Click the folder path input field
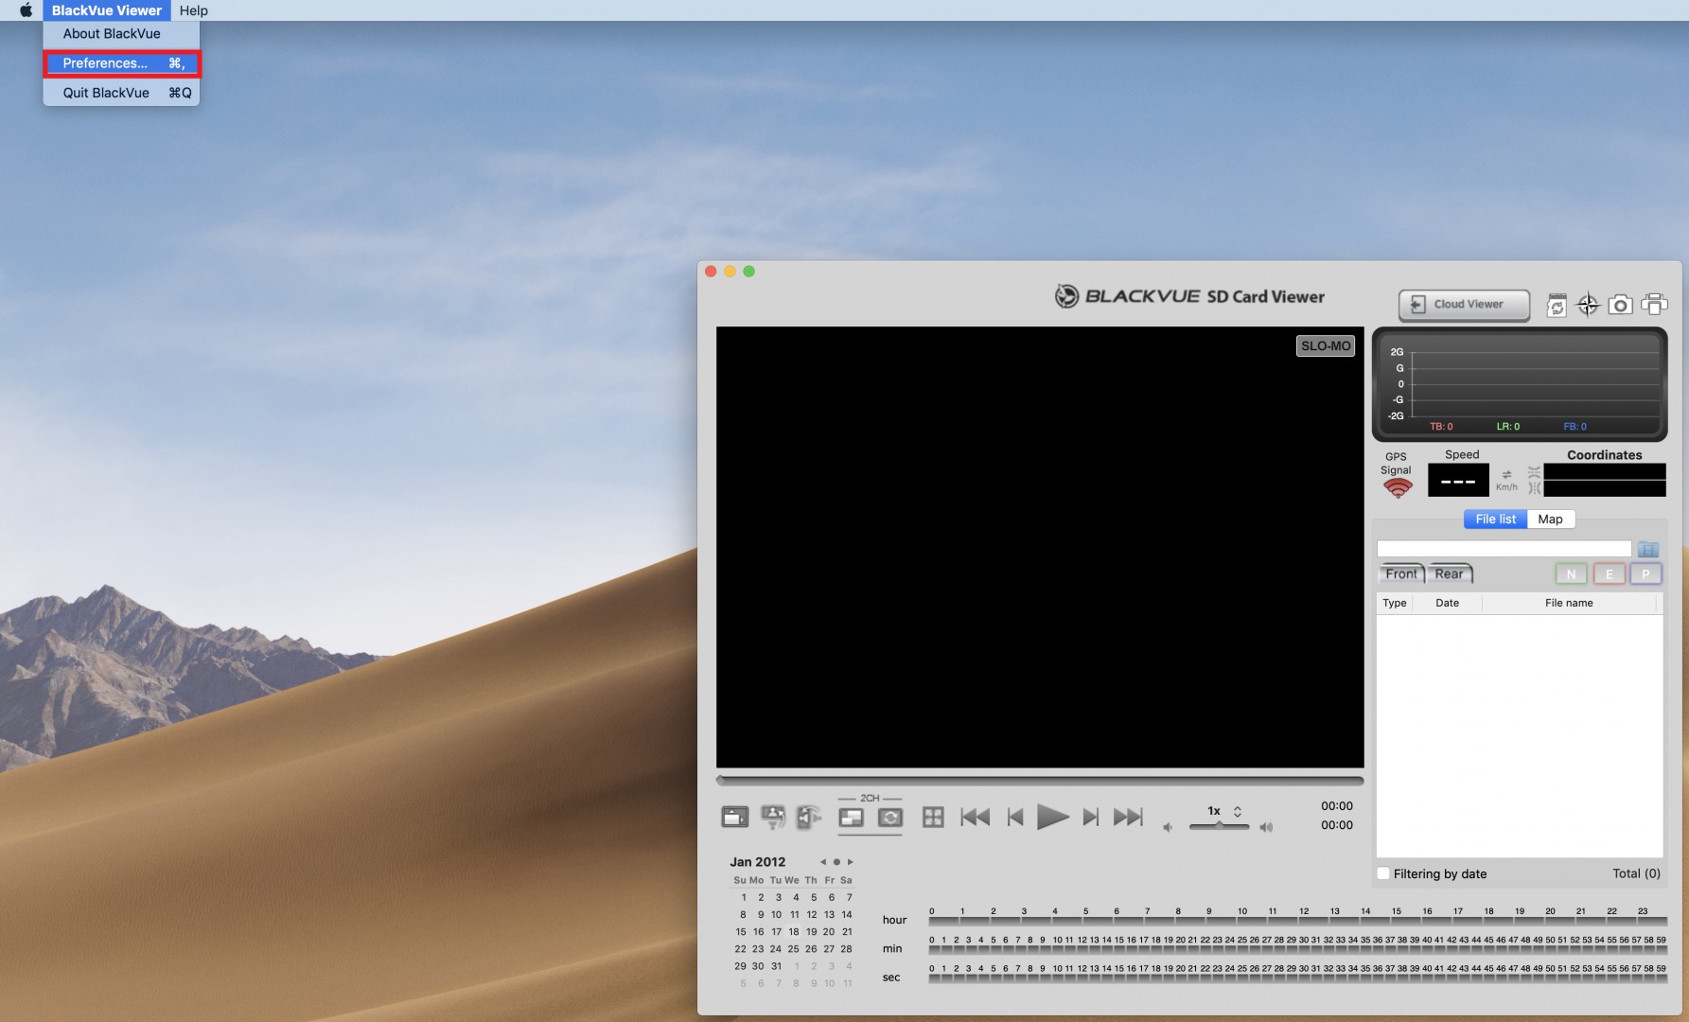Image resolution: width=1689 pixels, height=1022 pixels. pyautogui.click(x=1504, y=549)
